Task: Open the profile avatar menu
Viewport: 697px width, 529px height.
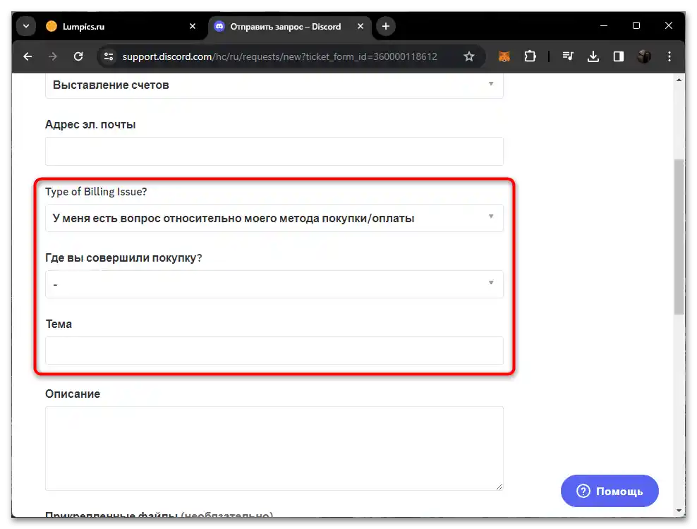Action: [x=643, y=56]
